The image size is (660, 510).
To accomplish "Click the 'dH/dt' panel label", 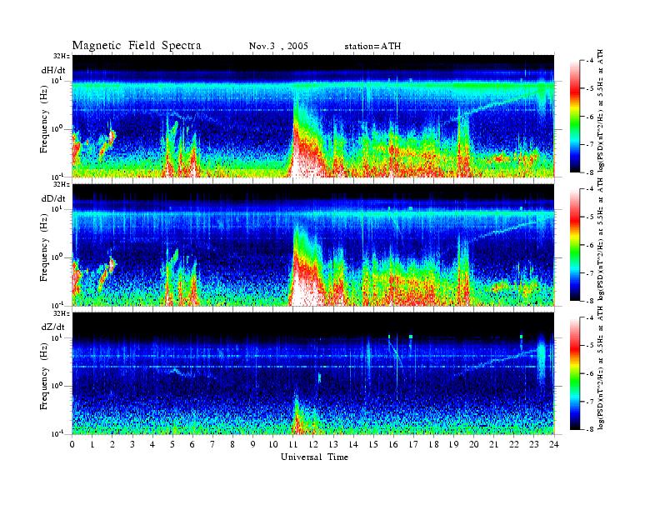I will point(53,70).
